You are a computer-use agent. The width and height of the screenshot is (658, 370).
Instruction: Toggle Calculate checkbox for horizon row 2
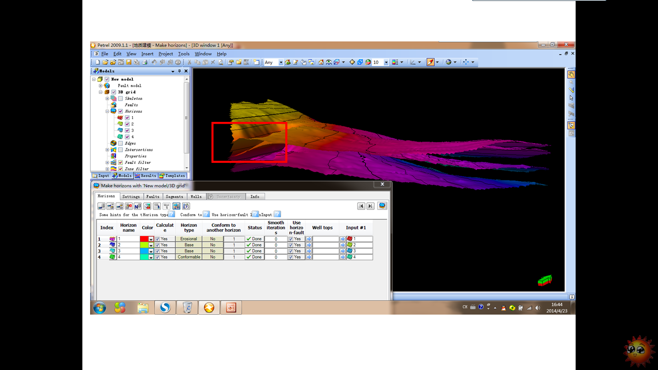(x=158, y=245)
